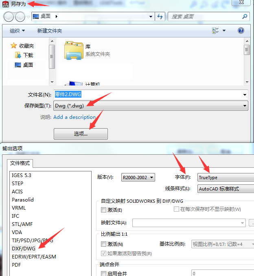Viewport: 254px width, 276px height.
Task: Open the 库 libraries folder icon
Action: coord(74,50)
